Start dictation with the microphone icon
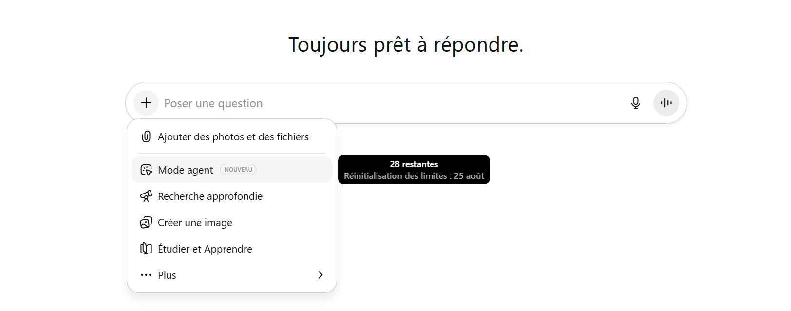Screen dimensions: 791x311 click(635, 103)
